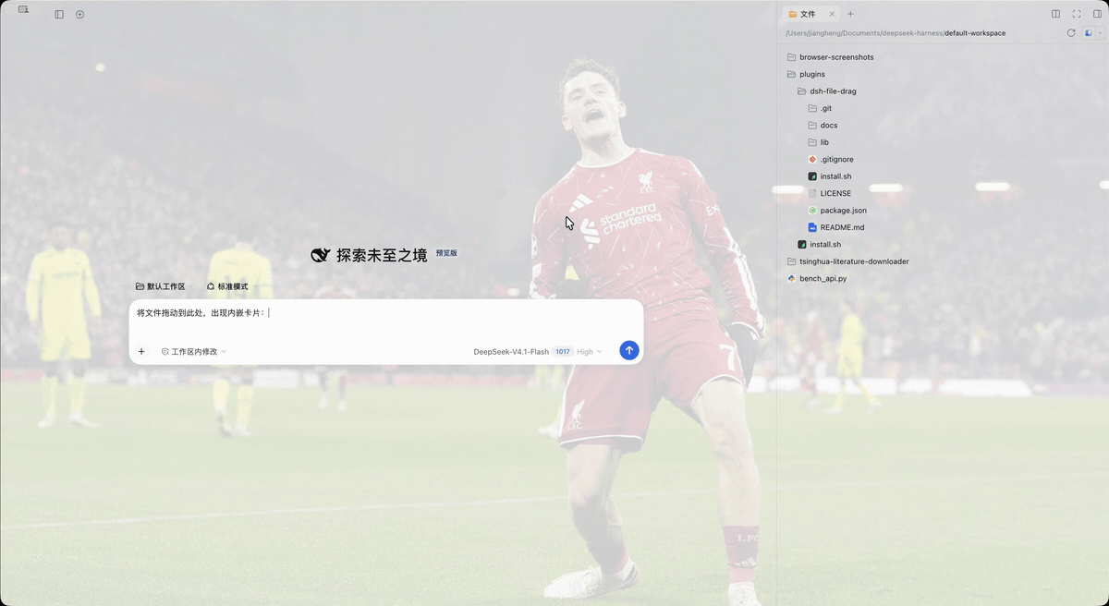Toggle the left sidebar panel icon
The image size is (1109, 606).
coord(59,15)
